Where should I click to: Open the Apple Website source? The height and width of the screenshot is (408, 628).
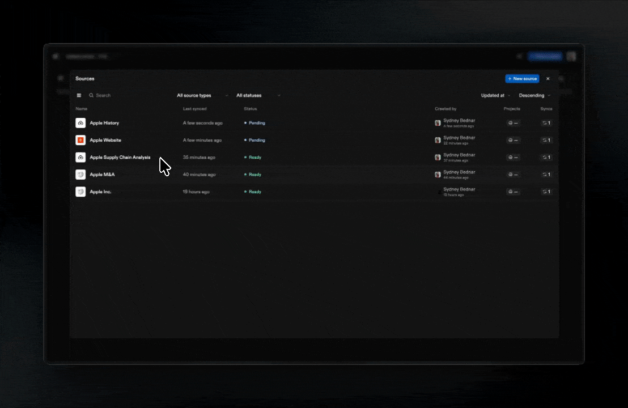click(x=105, y=140)
